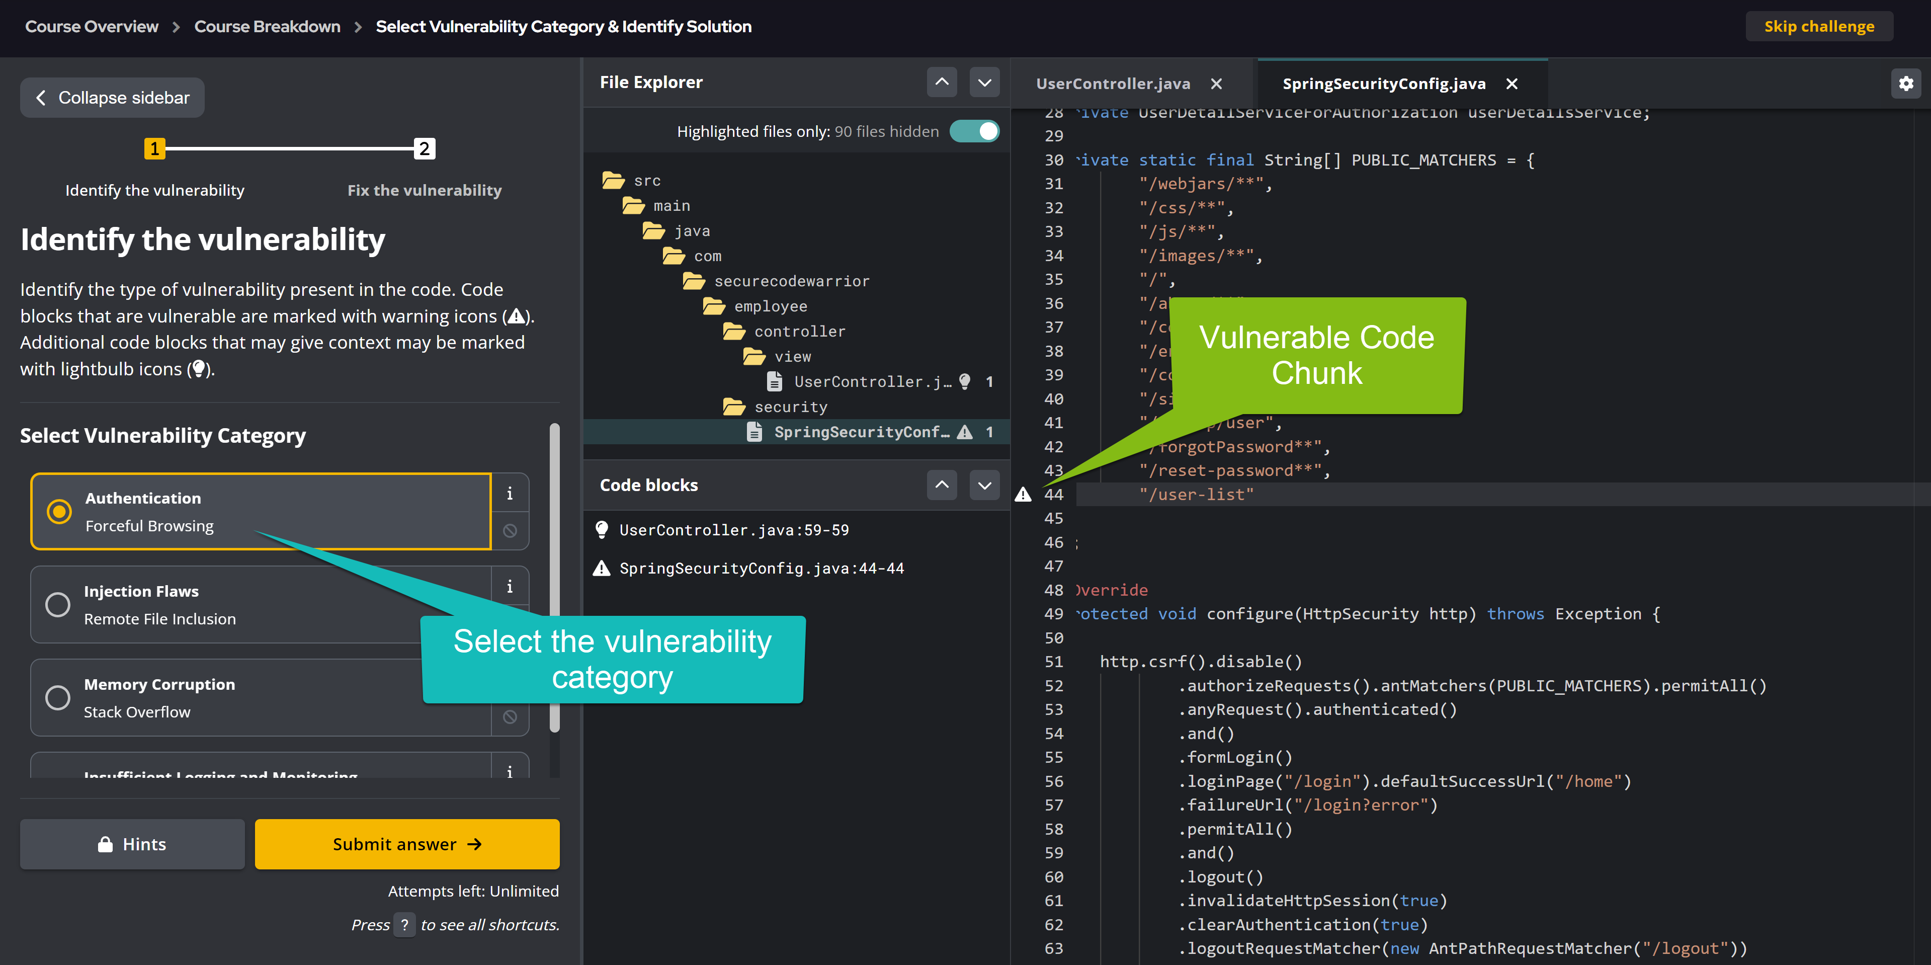Screen dimensions: 1931x965
Task: Click the keyboard shortcuts question mark key
Action: point(404,925)
